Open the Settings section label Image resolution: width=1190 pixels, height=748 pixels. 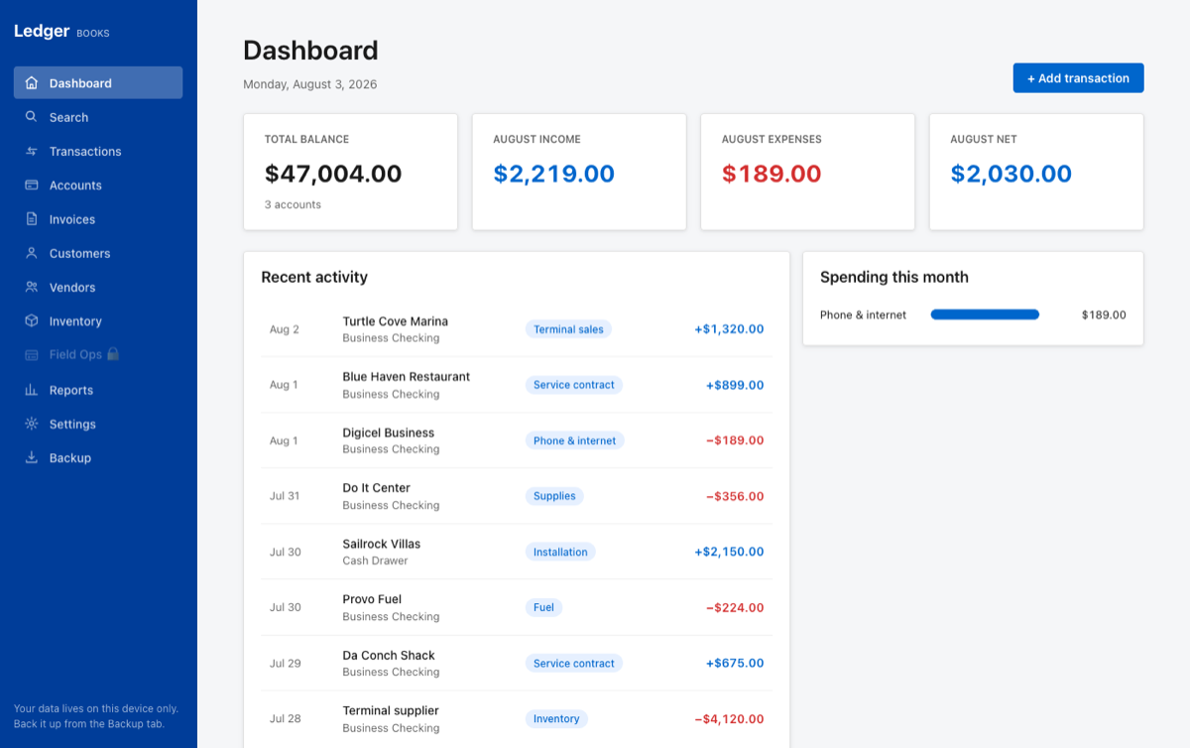[72, 424]
